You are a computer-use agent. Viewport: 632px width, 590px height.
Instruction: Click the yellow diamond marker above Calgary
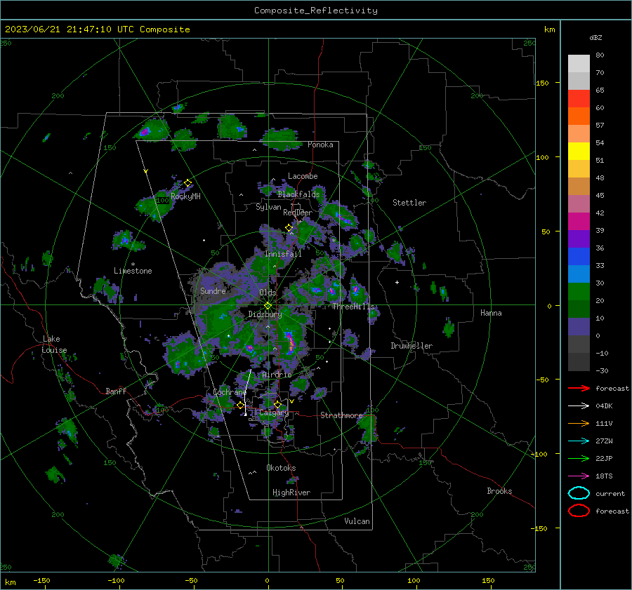tap(277, 404)
